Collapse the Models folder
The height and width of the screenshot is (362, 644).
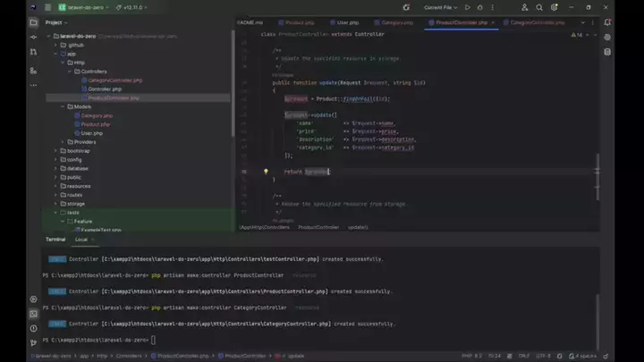(62, 106)
